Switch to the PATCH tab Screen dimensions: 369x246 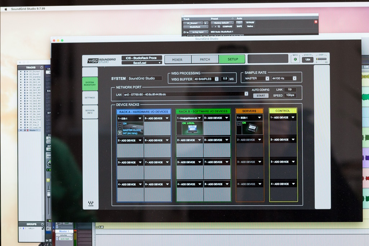(205, 59)
